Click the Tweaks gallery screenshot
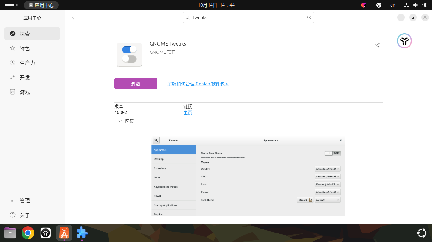 click(248, 176)
